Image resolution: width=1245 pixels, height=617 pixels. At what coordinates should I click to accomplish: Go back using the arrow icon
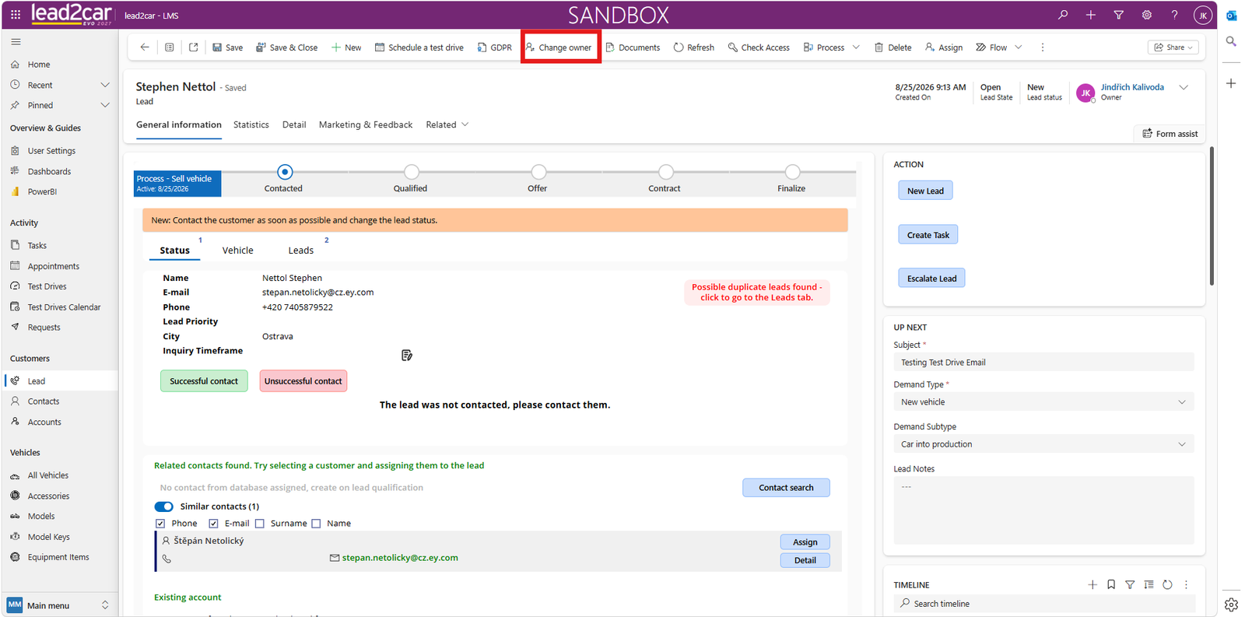click(145, 47)
